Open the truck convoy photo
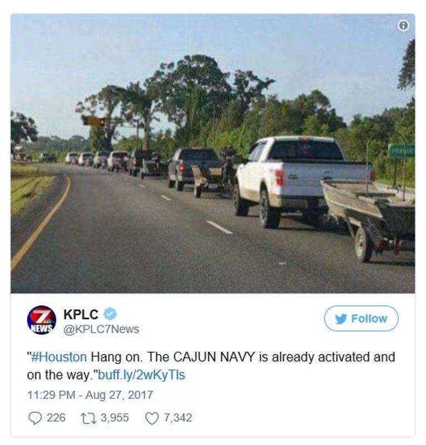 (212, 154)
